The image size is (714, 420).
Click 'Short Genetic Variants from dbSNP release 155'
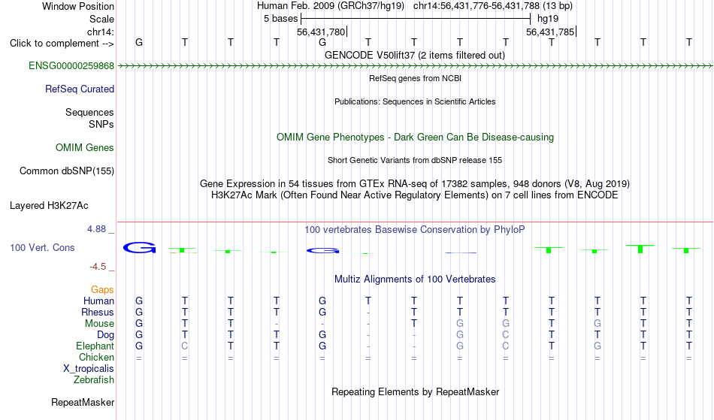coord(415,160)
